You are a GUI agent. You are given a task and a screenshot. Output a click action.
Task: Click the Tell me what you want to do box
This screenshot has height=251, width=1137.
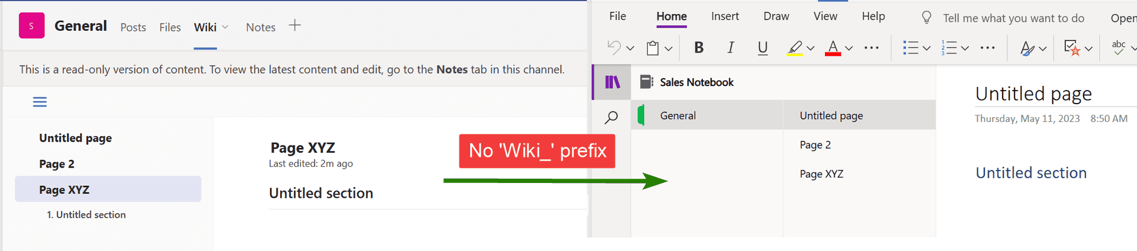(x=1013, y=18)
